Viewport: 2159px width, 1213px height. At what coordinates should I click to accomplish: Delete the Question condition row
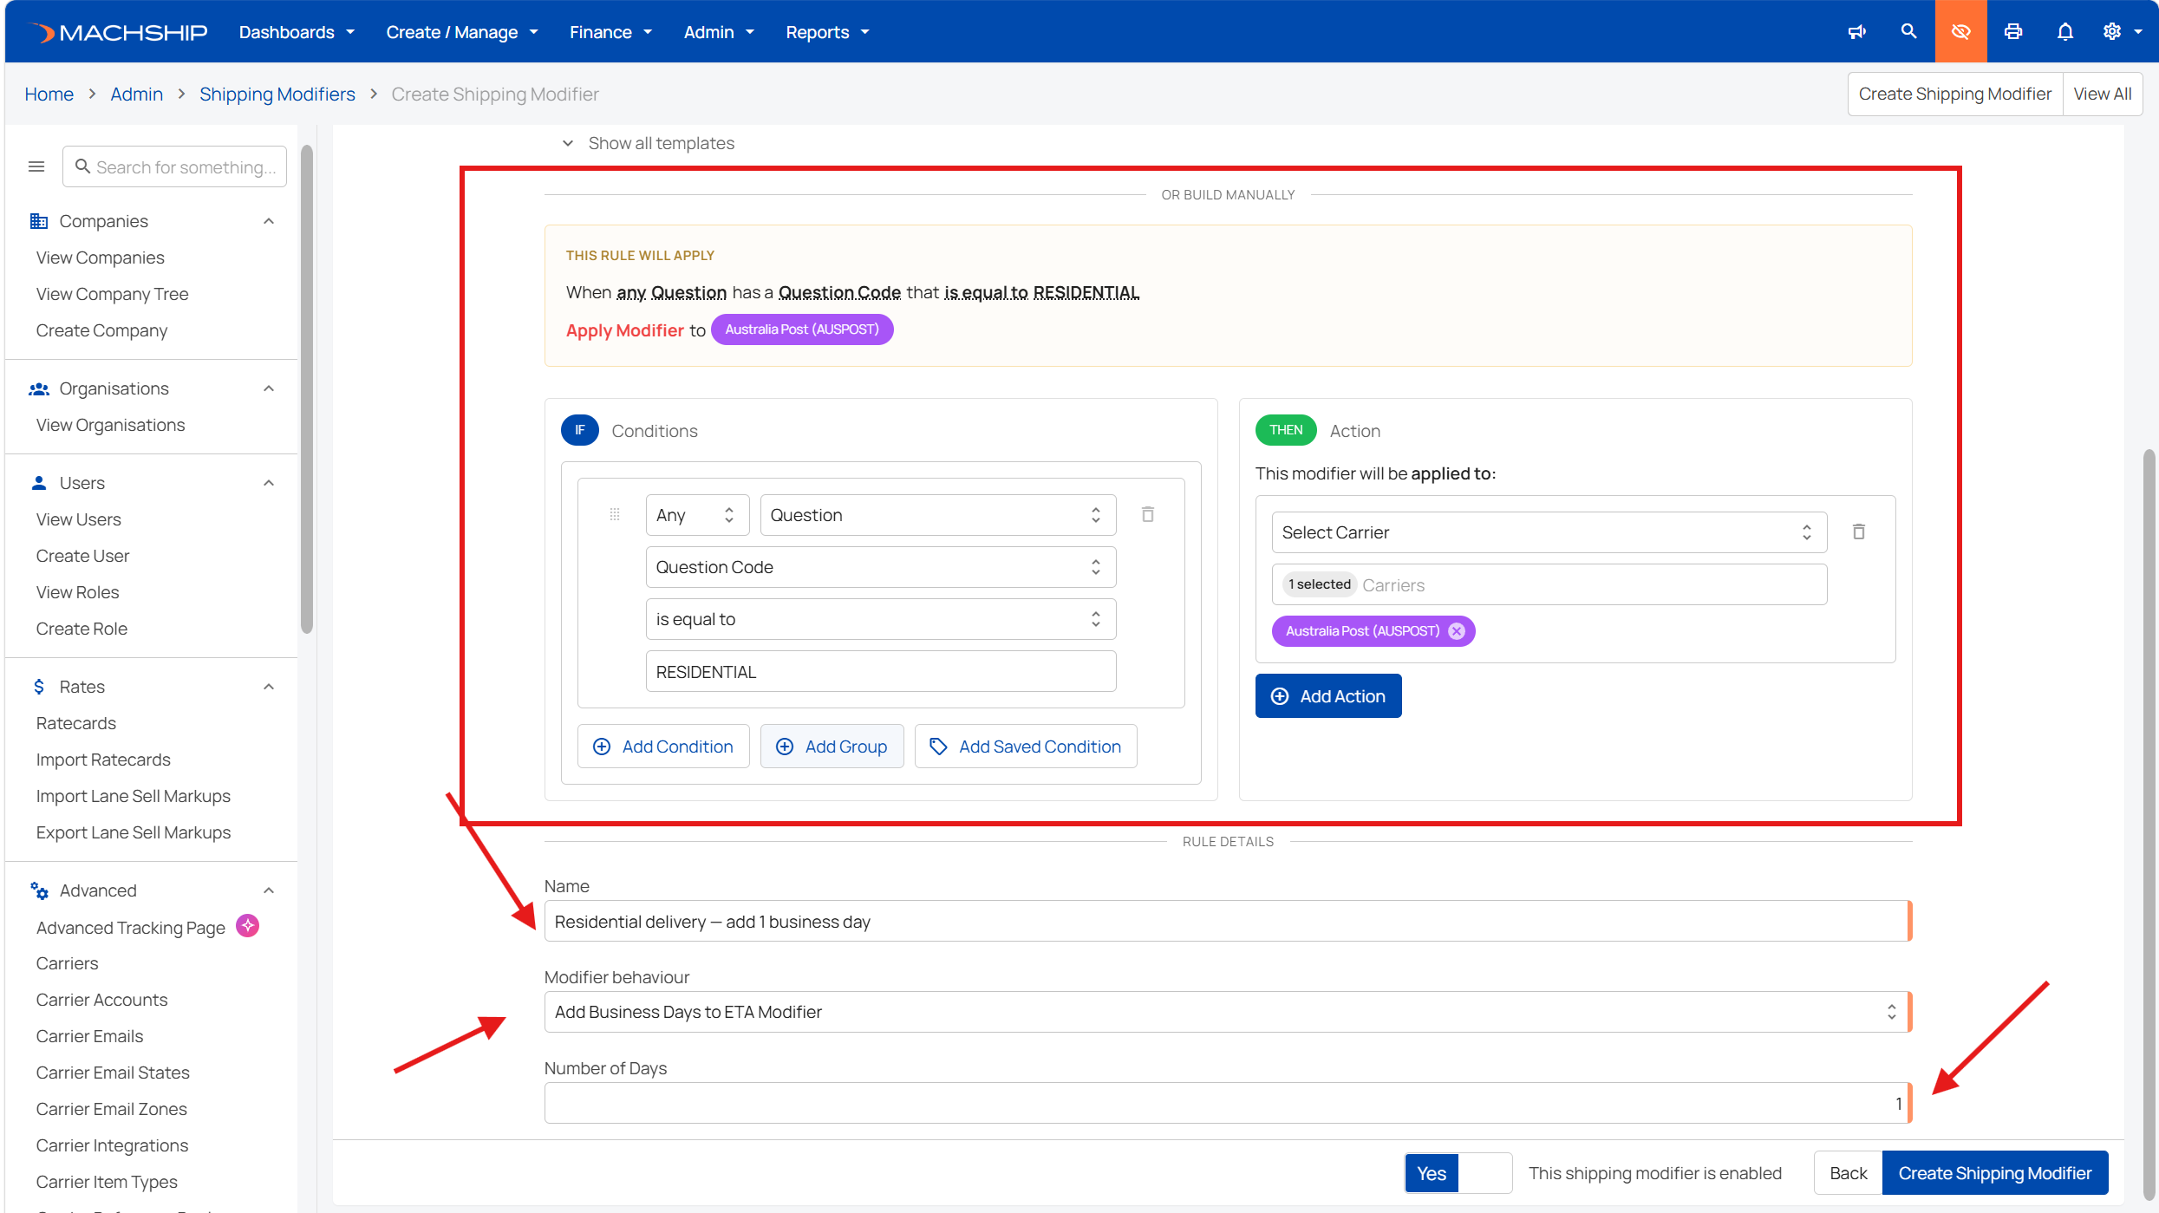click(1148, 514)
